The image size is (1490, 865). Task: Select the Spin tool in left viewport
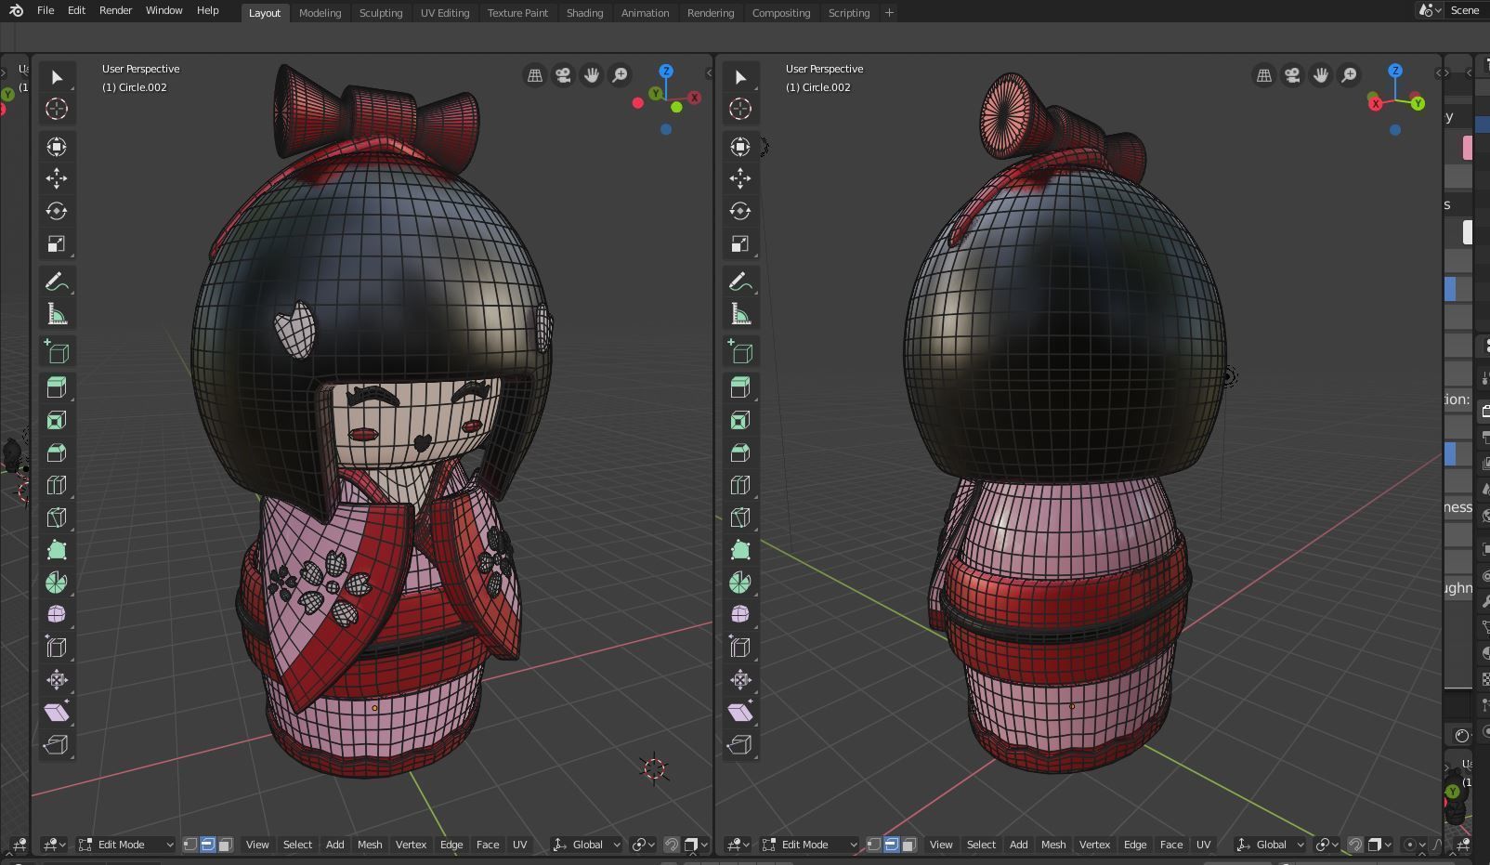point(57,583)
